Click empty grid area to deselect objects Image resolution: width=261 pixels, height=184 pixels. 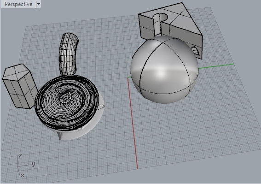[x=191, y=133]
